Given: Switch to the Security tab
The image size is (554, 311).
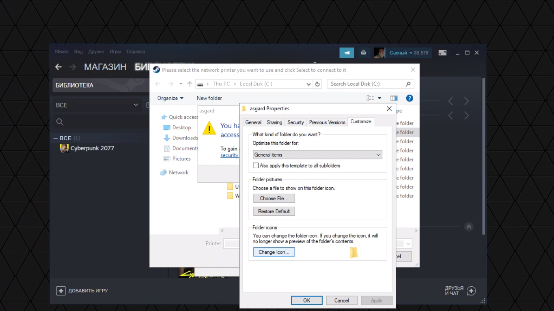Looking at the screenshot, I should (295, 122).
